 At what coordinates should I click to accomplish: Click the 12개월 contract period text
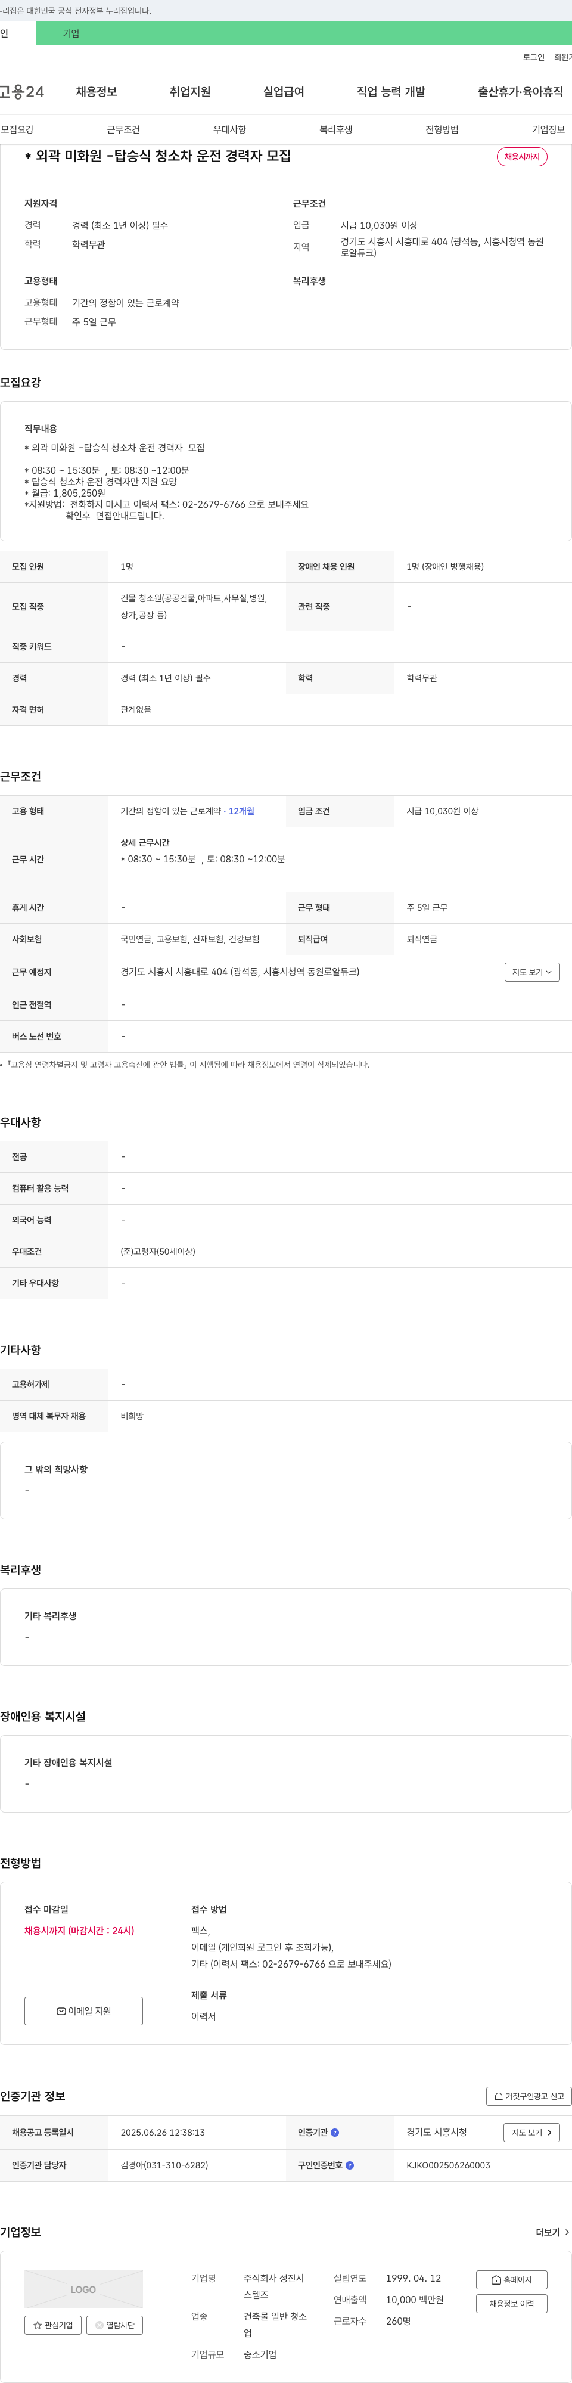241,811
